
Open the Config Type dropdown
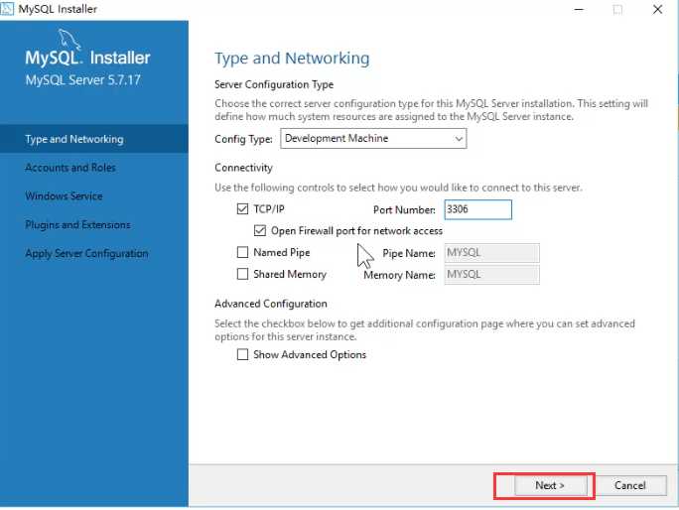(373, 139)
